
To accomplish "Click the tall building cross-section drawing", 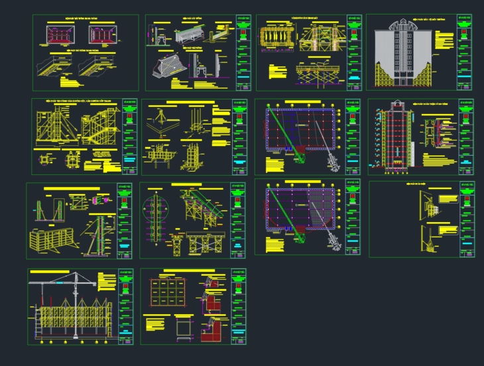I will [397, 137].
